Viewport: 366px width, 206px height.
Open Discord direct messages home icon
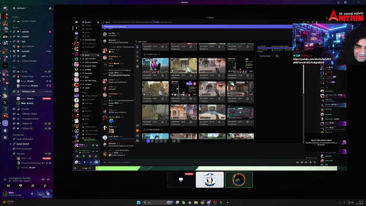pos(5,8)
